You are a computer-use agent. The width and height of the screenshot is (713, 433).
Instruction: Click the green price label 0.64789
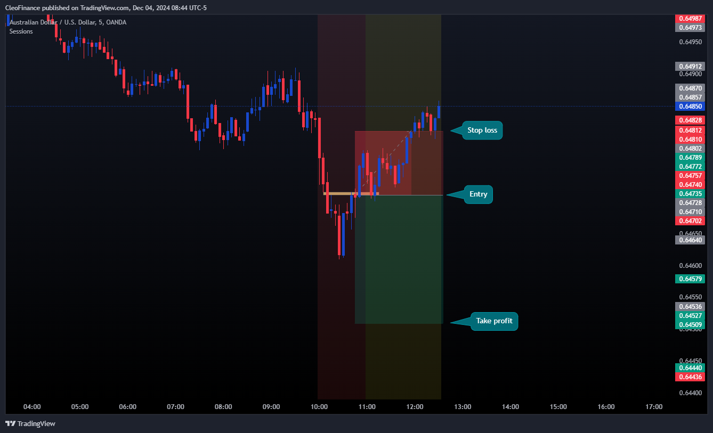(690, 158)
